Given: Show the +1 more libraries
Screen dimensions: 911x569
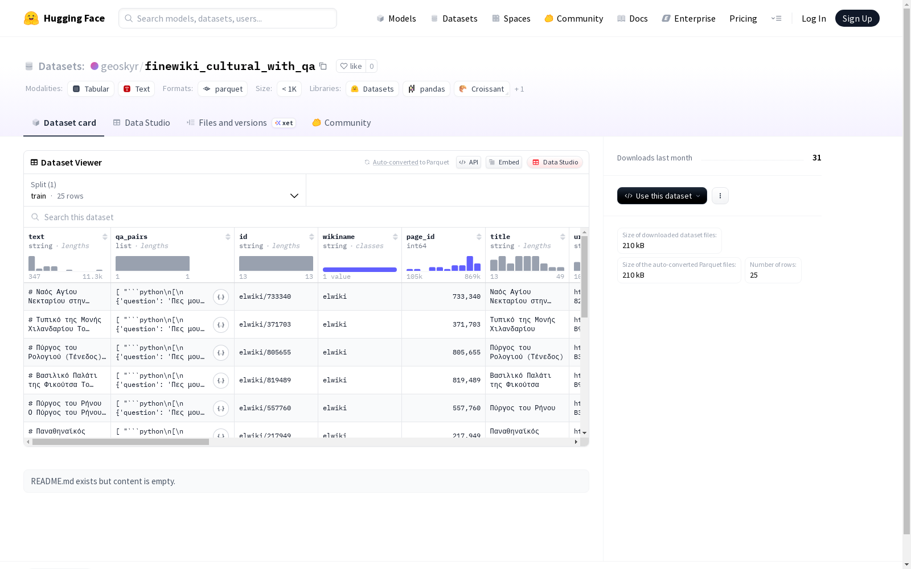Looking at the screenshot, I should (519, 89).
